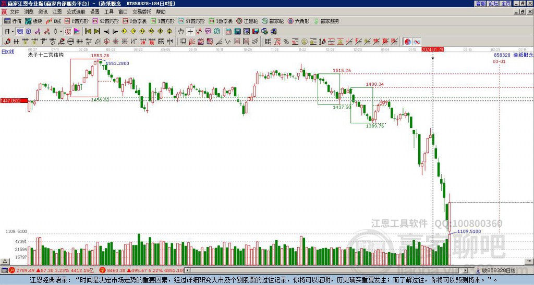Click the horizontal scrollbar left arrow
This screenshot has height=285, width=534.
[187, 270]
